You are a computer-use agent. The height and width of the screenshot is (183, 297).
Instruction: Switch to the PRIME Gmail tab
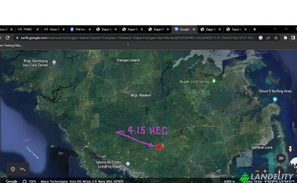tap(28, 29)
